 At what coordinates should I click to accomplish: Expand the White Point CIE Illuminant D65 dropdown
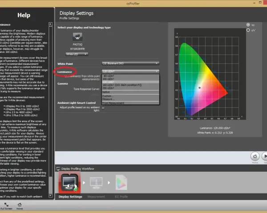(x=130, y=63)
